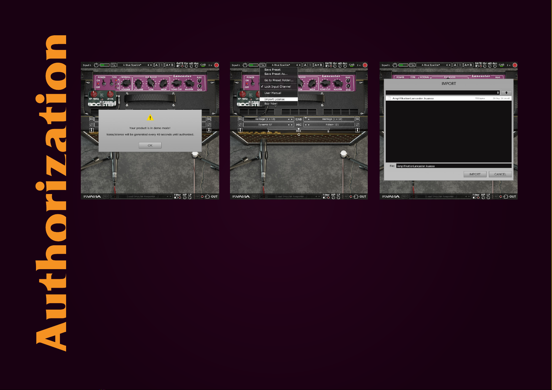
Task: Choose Save Preset As... from the File menu
Action: click(x=279, y=74)
